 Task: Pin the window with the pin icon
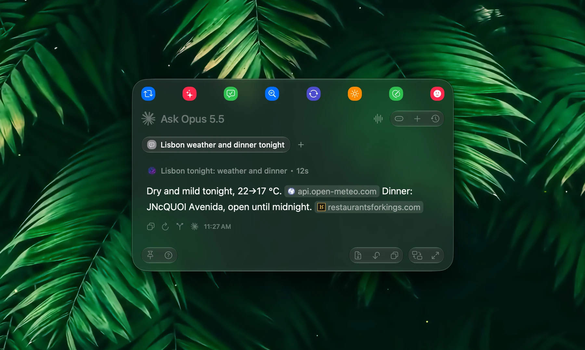[x=150, y=255]
